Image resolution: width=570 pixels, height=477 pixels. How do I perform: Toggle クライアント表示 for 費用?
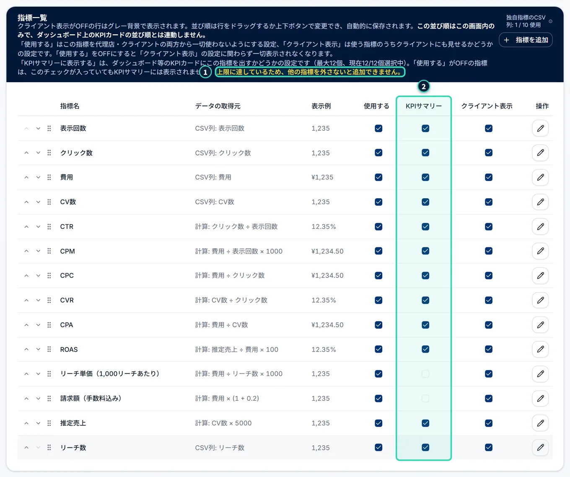coord(489,177)
